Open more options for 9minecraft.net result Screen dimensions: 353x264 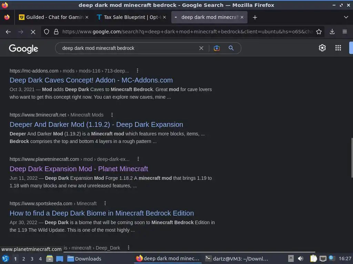[x=112, y=115]
